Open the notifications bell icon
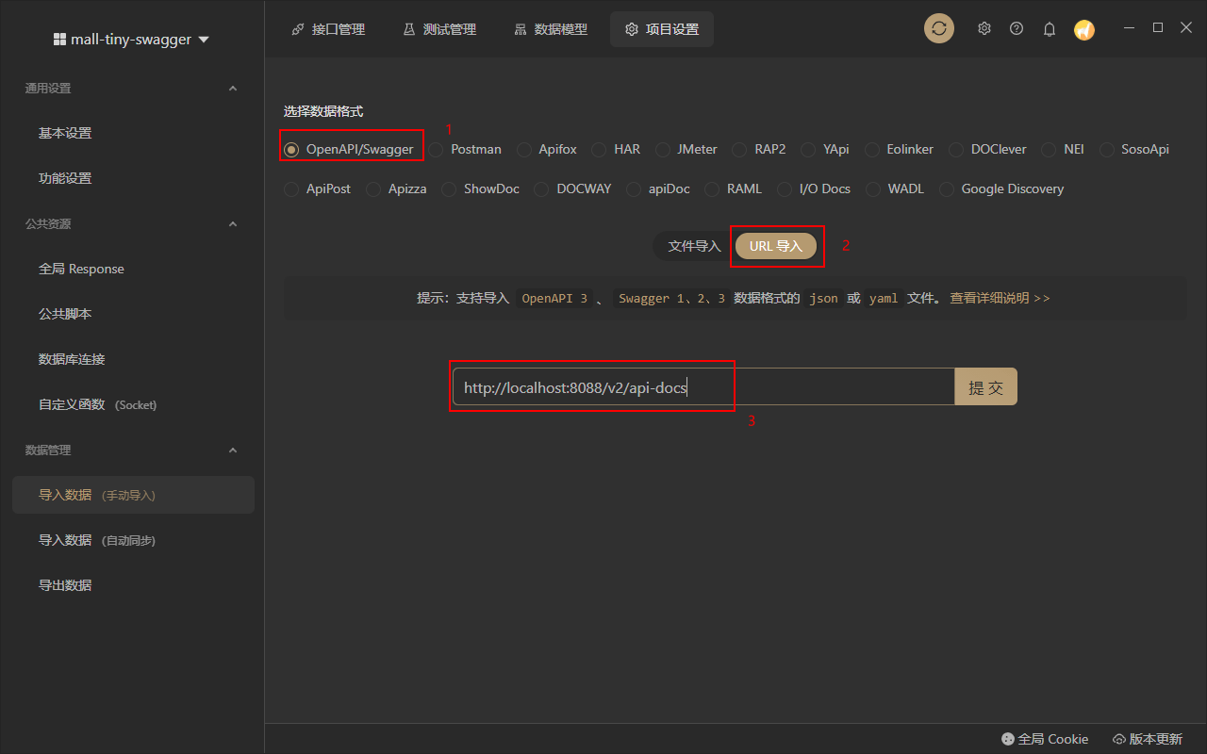Screen dimensions: 1207x754 (1049, 28)
